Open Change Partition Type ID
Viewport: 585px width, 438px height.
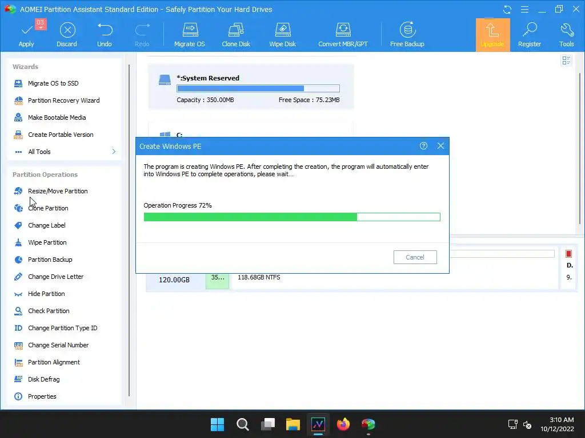[x=62, y=328]
